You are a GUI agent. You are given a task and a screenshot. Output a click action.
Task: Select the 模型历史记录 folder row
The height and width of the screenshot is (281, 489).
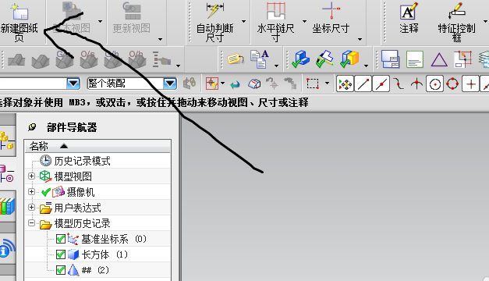(x=97, y=223)
